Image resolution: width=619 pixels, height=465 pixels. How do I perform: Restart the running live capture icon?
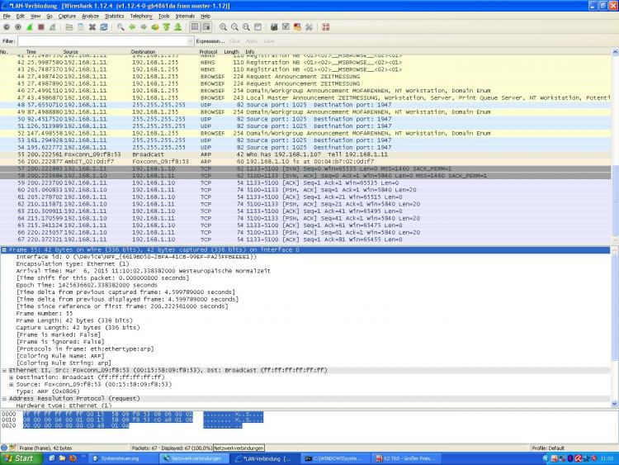tap(52, 27)
